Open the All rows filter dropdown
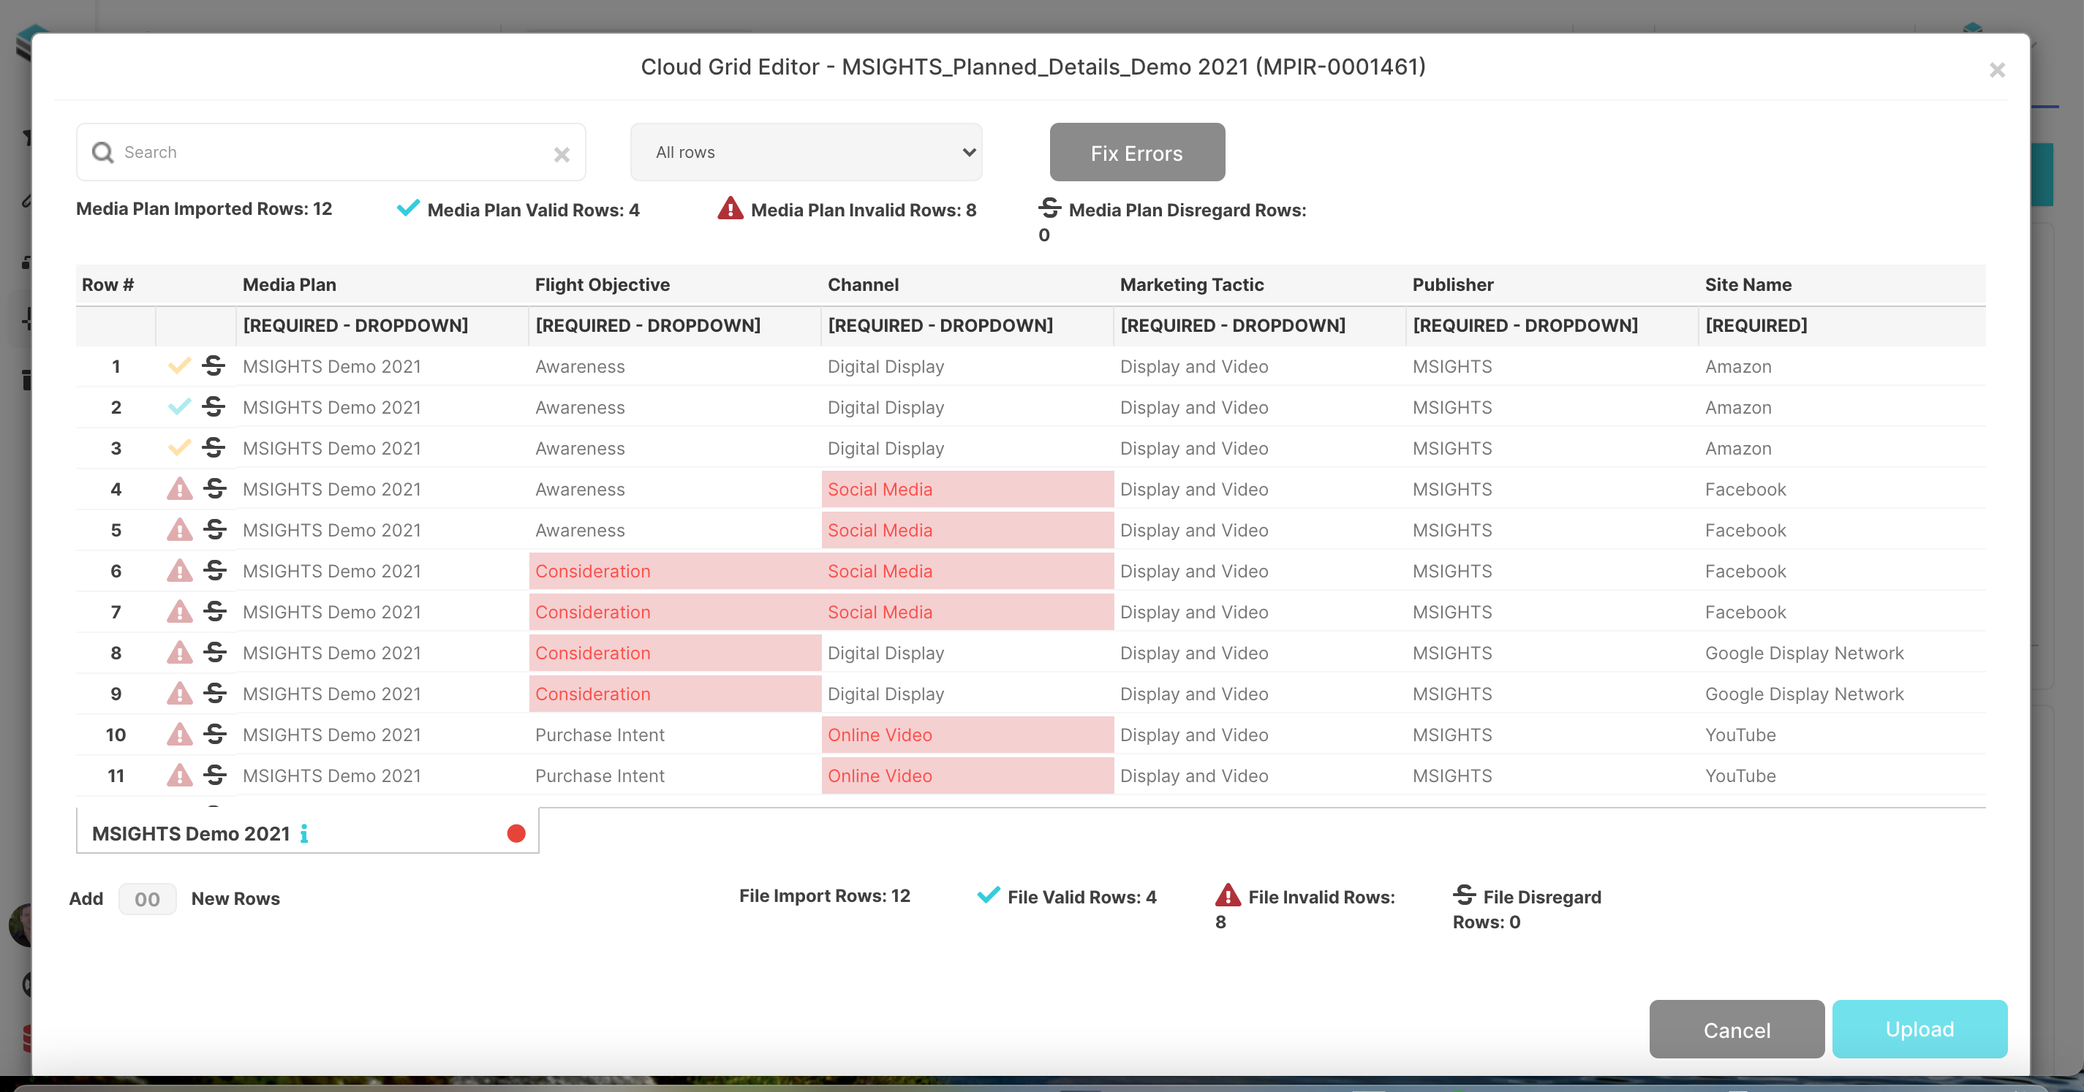The image size is (2084, 1092). pos(805,152)
